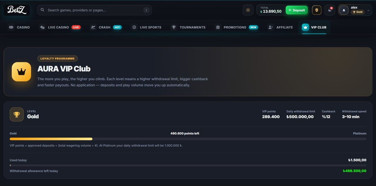
Task: Click the BetZ logo
Action: [17, 10]
